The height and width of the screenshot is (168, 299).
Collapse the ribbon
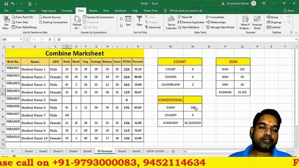[296, 33]
